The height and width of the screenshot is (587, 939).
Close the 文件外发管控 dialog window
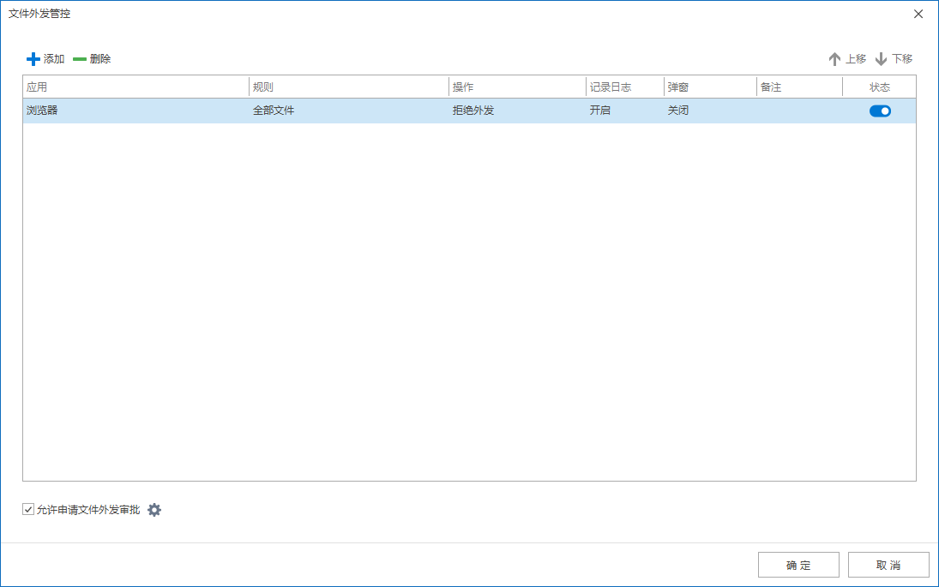pyautogui.click(x=918, y=14)
